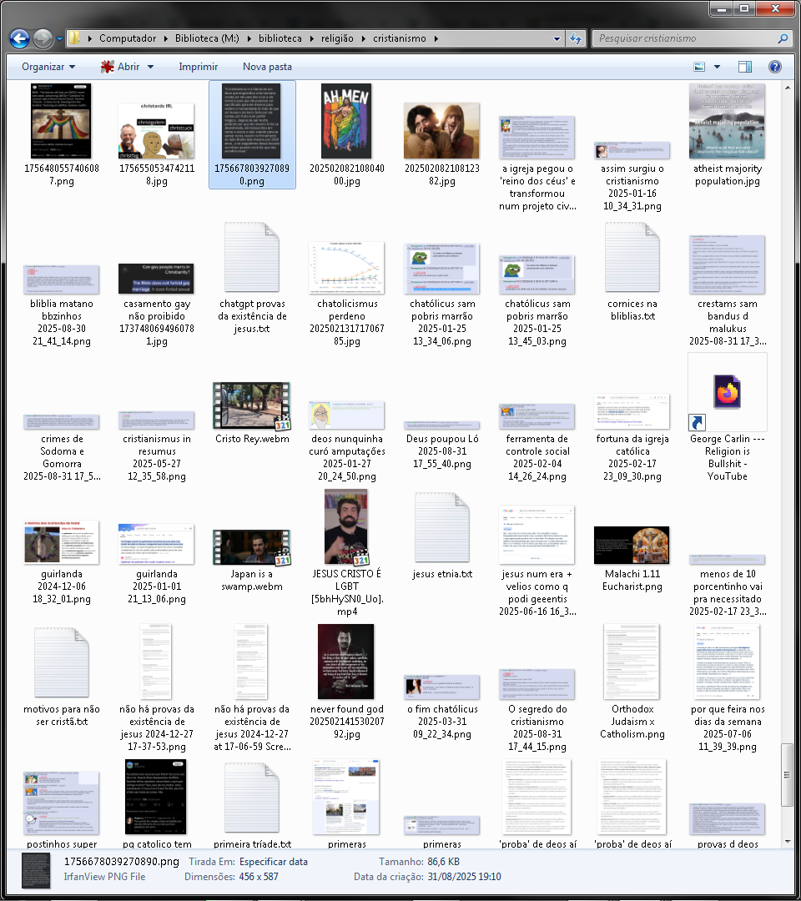801x901 pixels.
Task: Select 'chatolicismus perdeno' chart image
Action: pos(346,267)
